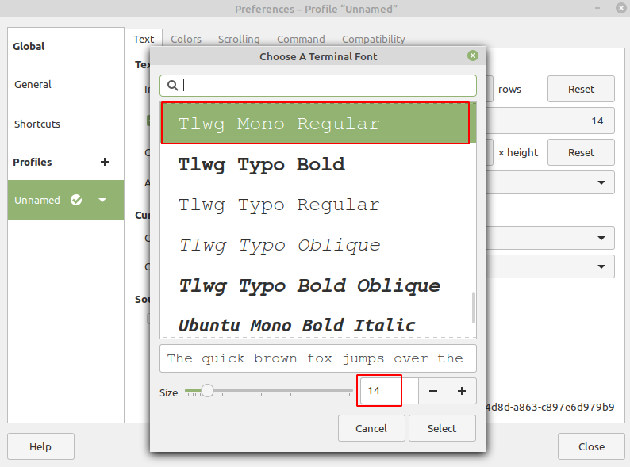Select Tlwg Typo Bold Oblique font
This screenshot has width=630, height=467.
coord(309,285)
